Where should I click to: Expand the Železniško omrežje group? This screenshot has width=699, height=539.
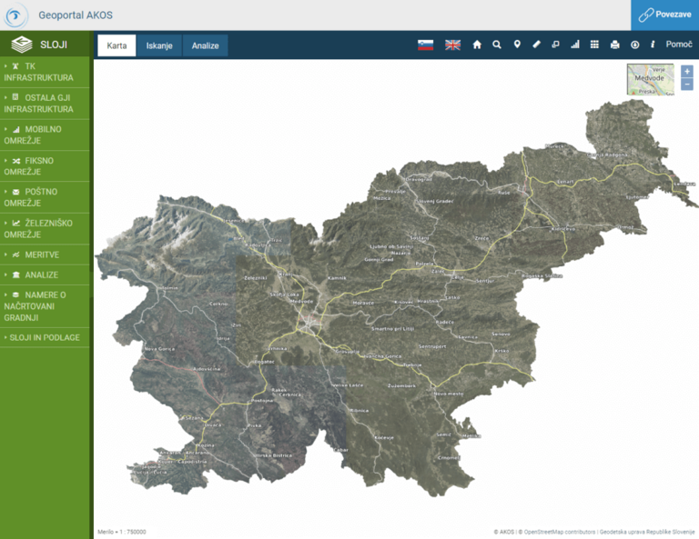click(x=5, y=223)
